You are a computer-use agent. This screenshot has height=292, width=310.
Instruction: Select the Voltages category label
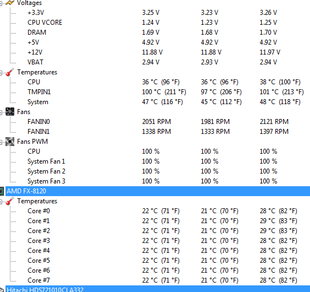pyautogui.click(x=30, y=3)
